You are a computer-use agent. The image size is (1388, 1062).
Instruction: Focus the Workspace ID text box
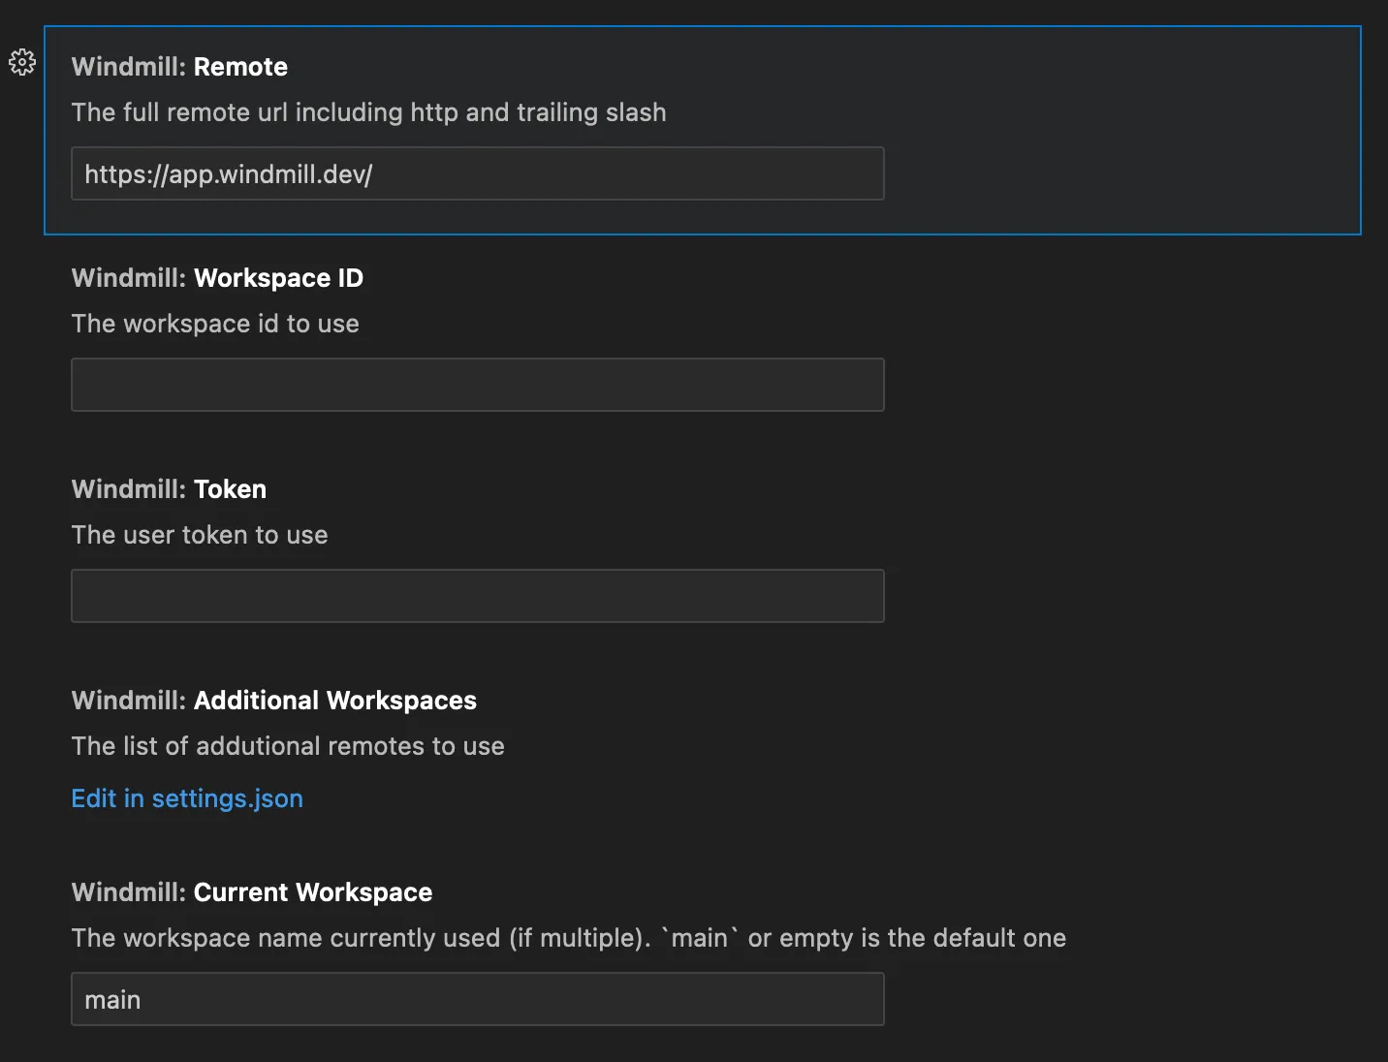click(x=477, y=385)
